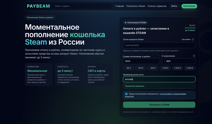Screen dimensions: 212x124
Task: Pick the 500 ₽ quick amount chip
Action: point(153,68)
